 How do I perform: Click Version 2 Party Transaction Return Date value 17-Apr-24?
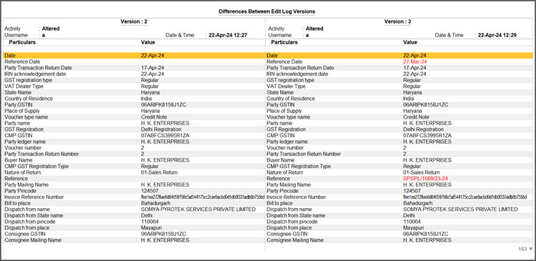tap(152, 68)
